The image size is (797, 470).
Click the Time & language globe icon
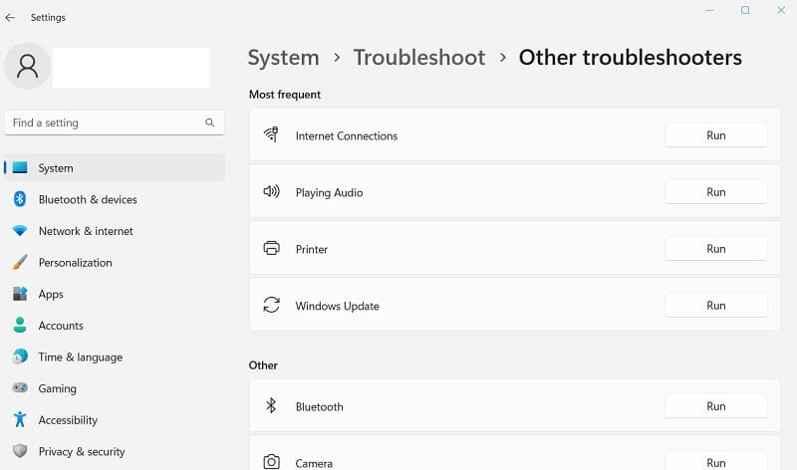pos(20,356)
